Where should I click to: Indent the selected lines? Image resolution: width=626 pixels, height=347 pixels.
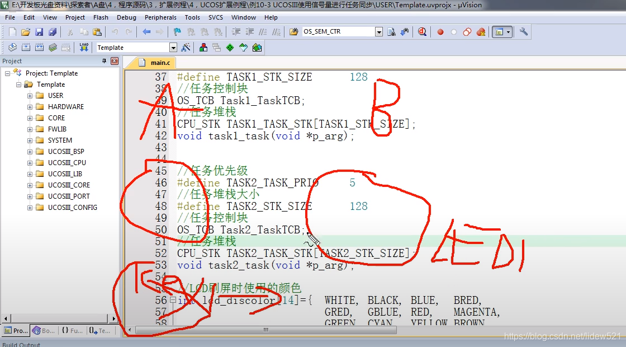pos(236,32)
